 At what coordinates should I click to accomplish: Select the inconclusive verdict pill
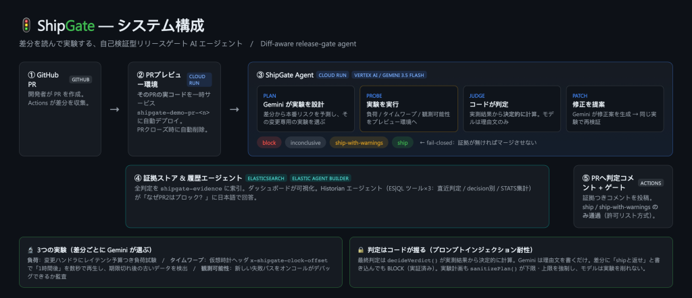pyautogui.click(x=305, y=143)
